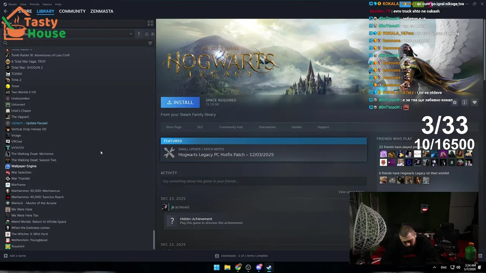Switch to the COMMUNITY tab
The width and height of the screenshot is (486, 273).
point(72,11)
